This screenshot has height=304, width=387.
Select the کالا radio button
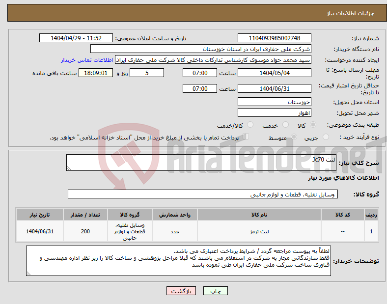point(313,125)
